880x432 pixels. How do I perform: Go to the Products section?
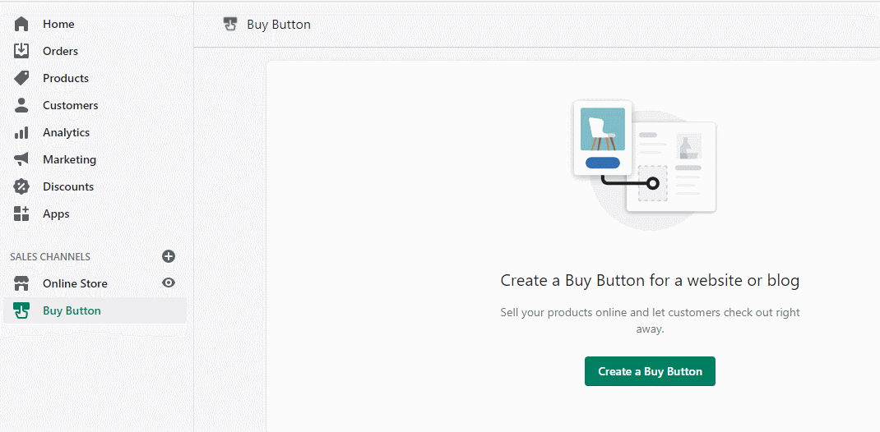[66, 78]
